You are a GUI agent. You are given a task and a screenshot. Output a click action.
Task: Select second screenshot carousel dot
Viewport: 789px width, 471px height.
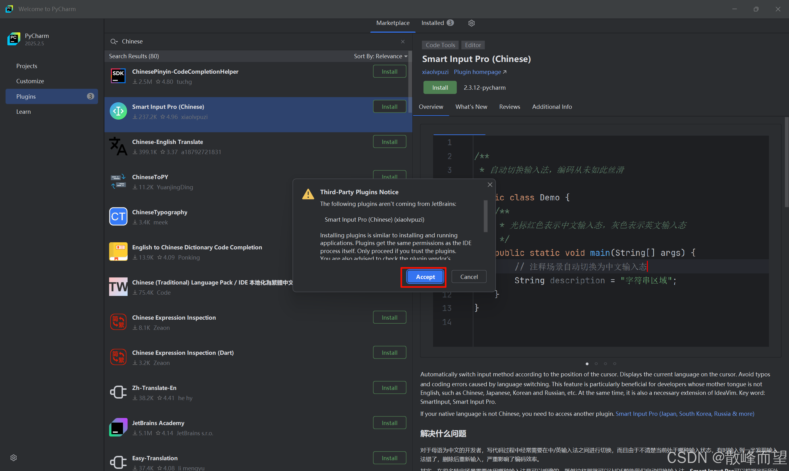point(596,364)
